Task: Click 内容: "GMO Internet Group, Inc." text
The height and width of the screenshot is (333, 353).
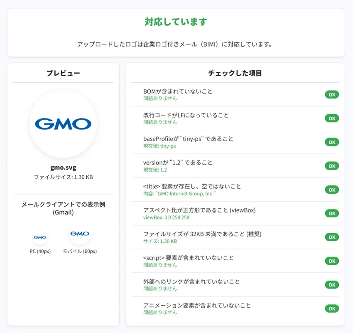Action: click(179, 194)
